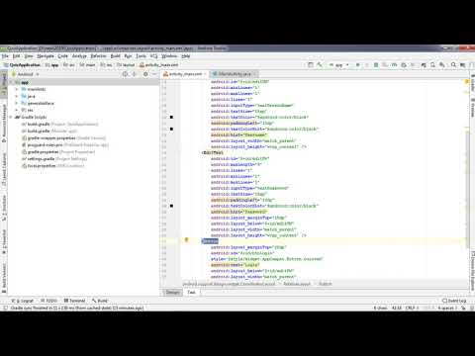Select build.gradle (Module: app) file
The image size is (475, 356).
point(49,132)
